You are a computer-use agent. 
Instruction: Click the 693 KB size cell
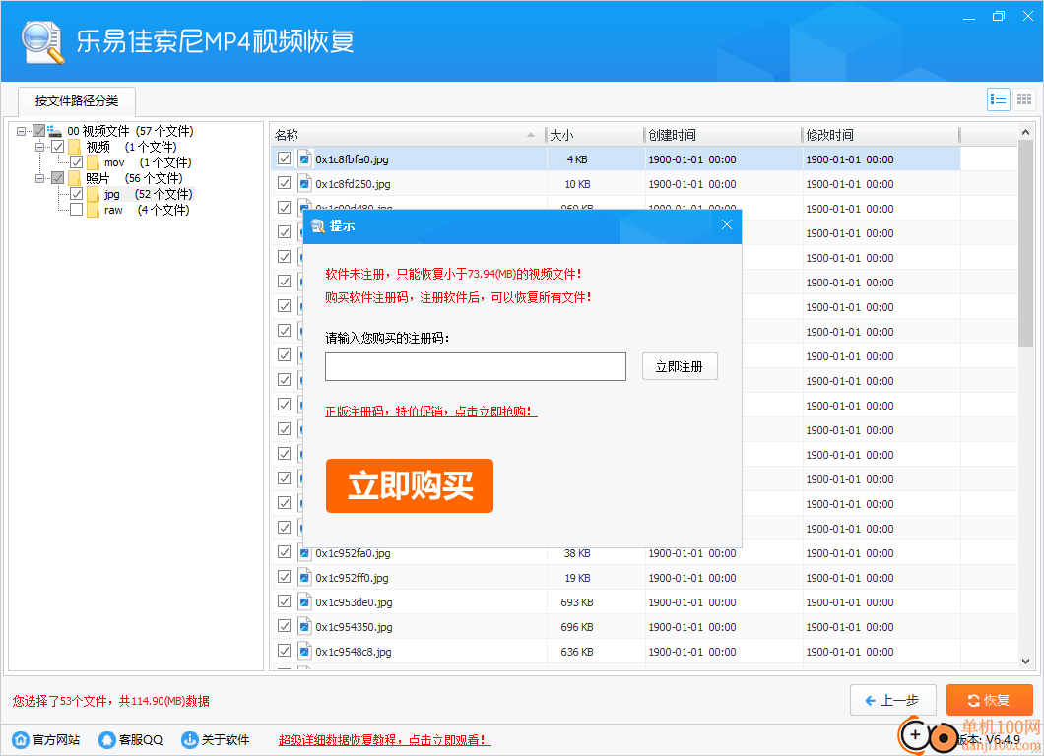(576, 602)
